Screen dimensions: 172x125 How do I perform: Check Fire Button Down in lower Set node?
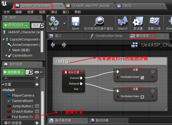pyautogui.click(x=142, y=97)
